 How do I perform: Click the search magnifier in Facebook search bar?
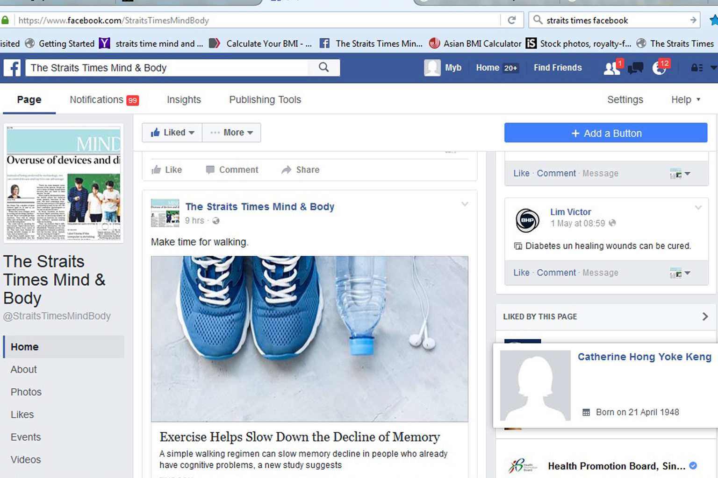(x=323, y=68)
